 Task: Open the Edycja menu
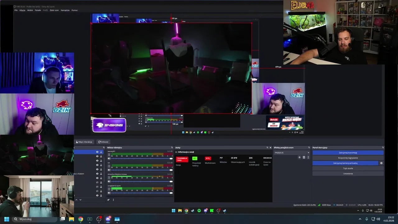click(22, 10)
